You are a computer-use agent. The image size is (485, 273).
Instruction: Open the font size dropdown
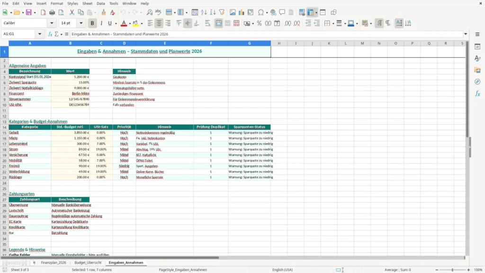81,23
